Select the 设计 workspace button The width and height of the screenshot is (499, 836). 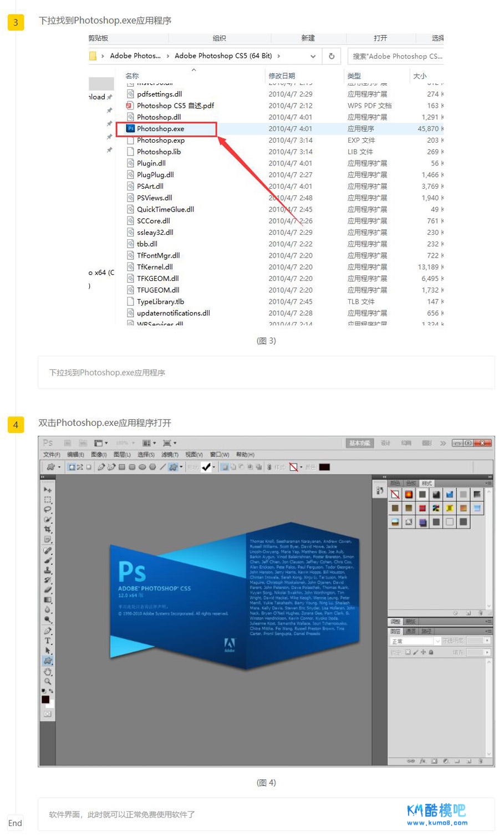coord(385,443)
